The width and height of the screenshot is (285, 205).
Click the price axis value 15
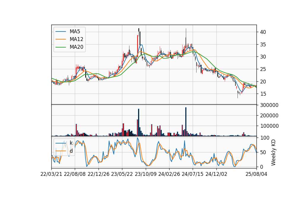(263, 94)
